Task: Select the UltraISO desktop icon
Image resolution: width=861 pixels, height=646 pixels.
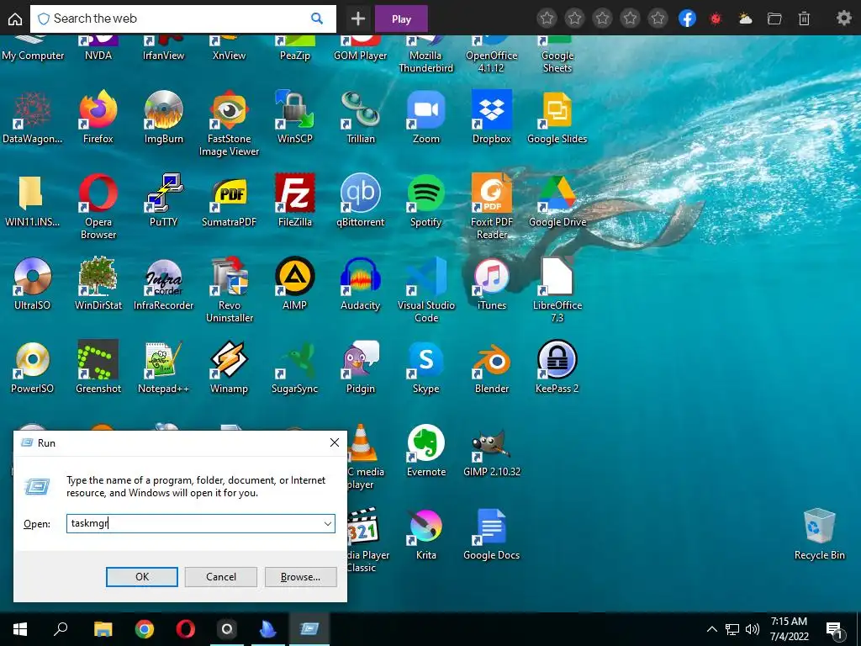Action: tap(33, 284)
